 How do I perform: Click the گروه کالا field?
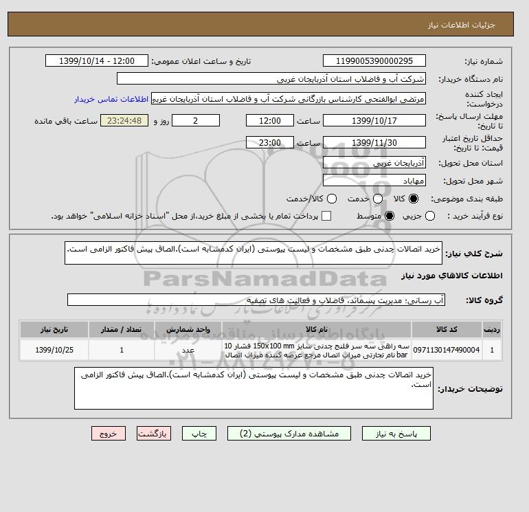tap(256, 300)
